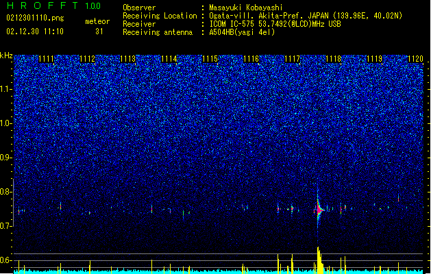Click the 0.9 kHz frequency axis label

coord(6,158)
